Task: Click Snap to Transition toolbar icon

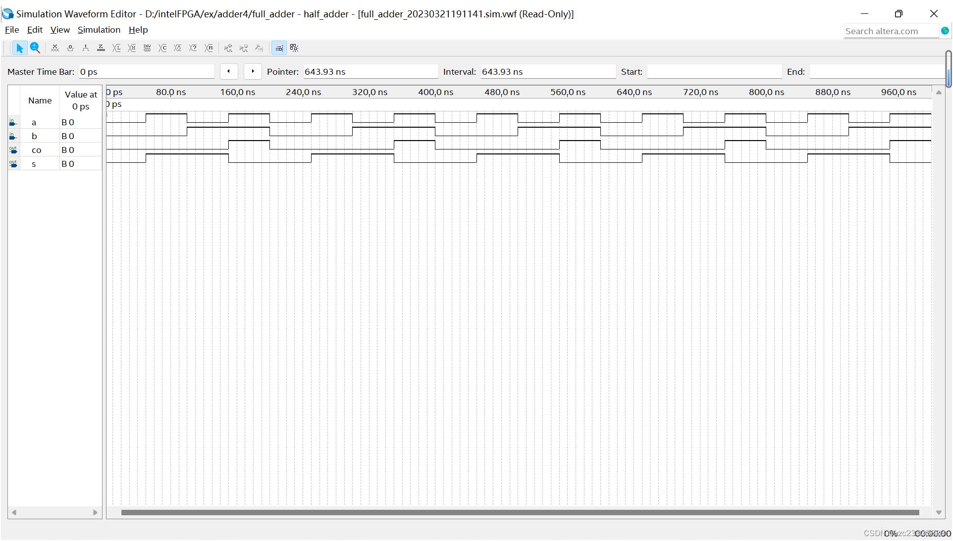Action: (x=294, y=48)
